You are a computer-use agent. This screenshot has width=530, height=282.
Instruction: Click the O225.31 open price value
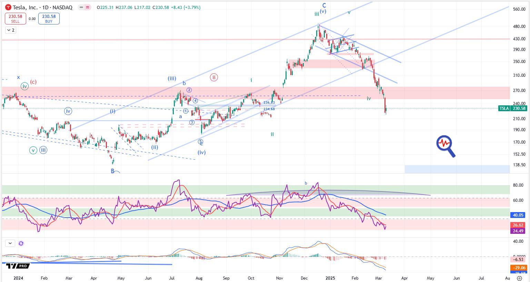coord(106,7)
